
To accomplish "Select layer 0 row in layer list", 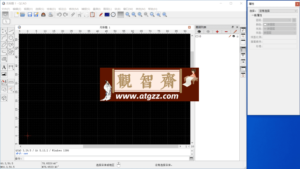I will coord(217,36).
